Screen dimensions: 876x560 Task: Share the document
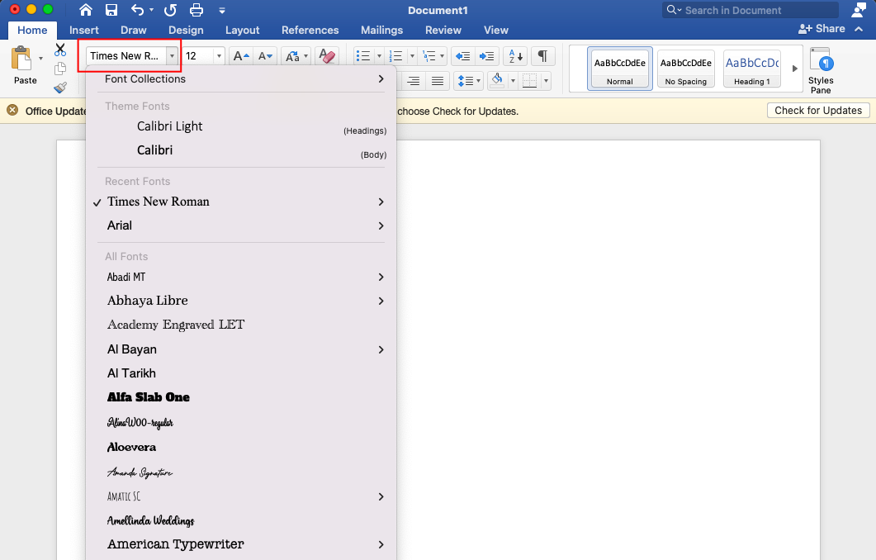click(822, 29)
